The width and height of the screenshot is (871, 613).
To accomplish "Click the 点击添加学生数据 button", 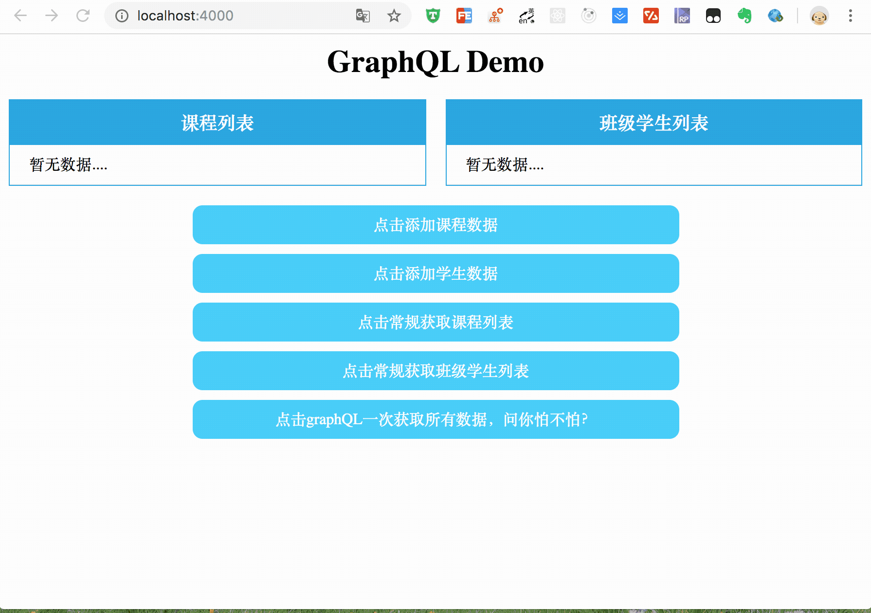I will click(435, 273).
